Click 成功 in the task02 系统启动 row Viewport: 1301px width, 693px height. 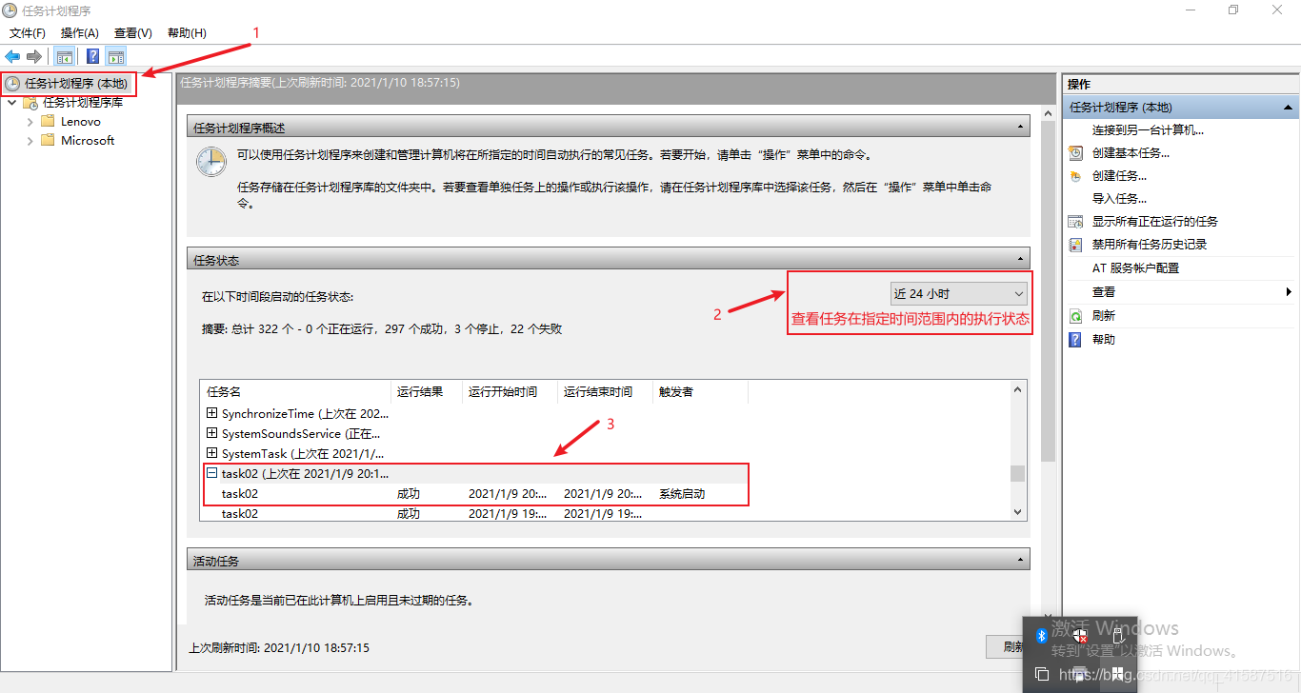[409, 494]
